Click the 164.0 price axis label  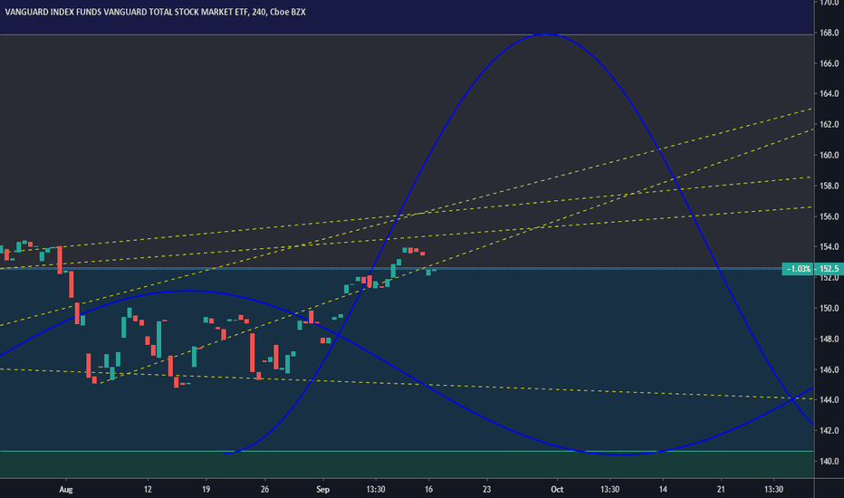pyautogui.click(x=829, y=93)
